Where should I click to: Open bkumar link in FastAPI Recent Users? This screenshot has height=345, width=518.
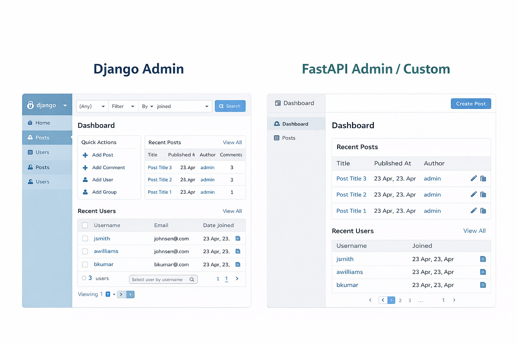pyautogui.click(x=347, y=285)
